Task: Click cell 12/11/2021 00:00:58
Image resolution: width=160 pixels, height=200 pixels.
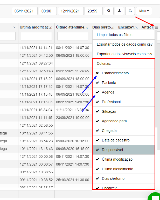Action: point(36,156)
